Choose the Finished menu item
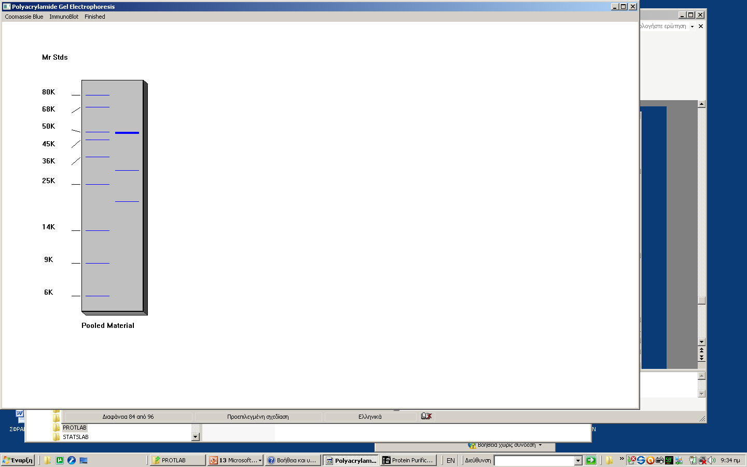747x467 pixels. pyautogui.click(x=95, y=17)
